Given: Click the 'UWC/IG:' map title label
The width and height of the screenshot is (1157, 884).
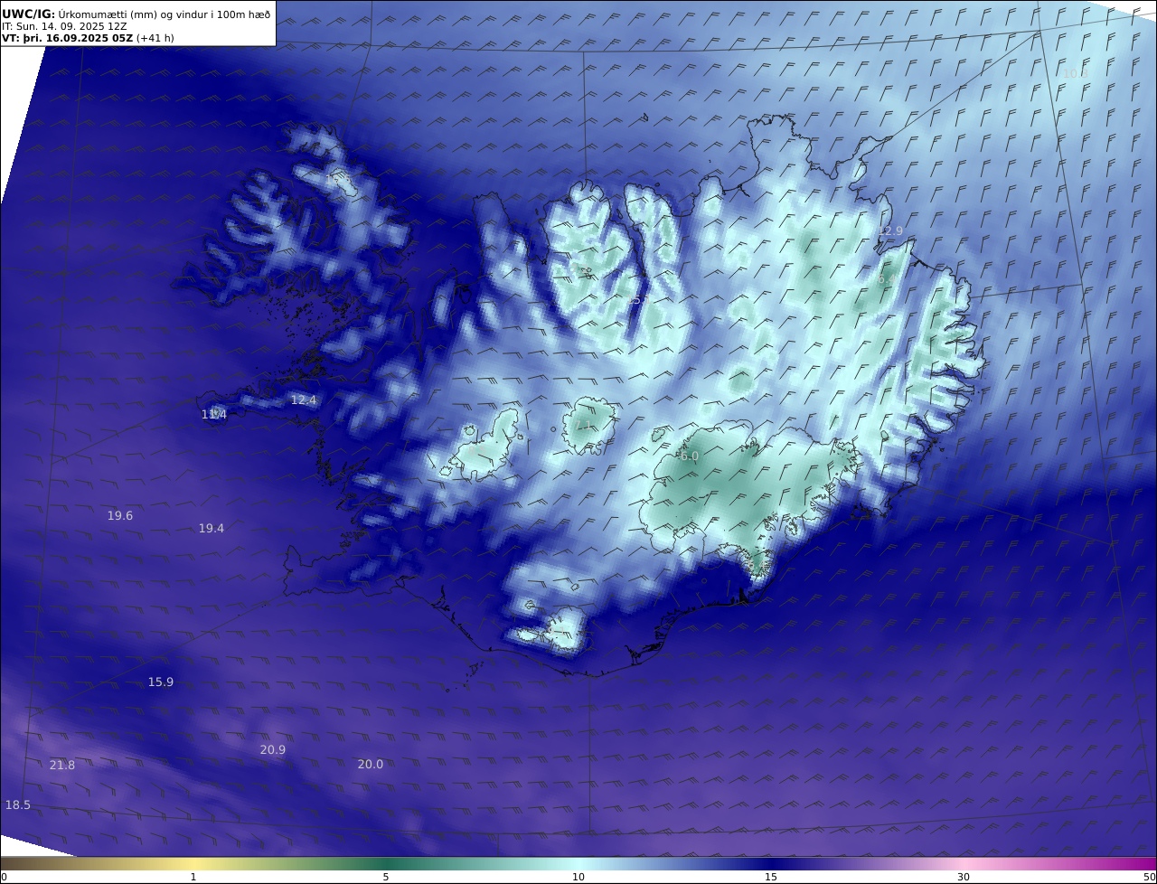Looking at the screenshot, I should click(29, 14).
